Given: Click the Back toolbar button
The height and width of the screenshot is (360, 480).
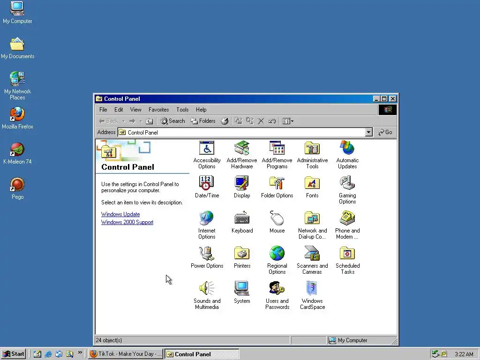Looking at the screenshot, I should (x=108, y=121).
